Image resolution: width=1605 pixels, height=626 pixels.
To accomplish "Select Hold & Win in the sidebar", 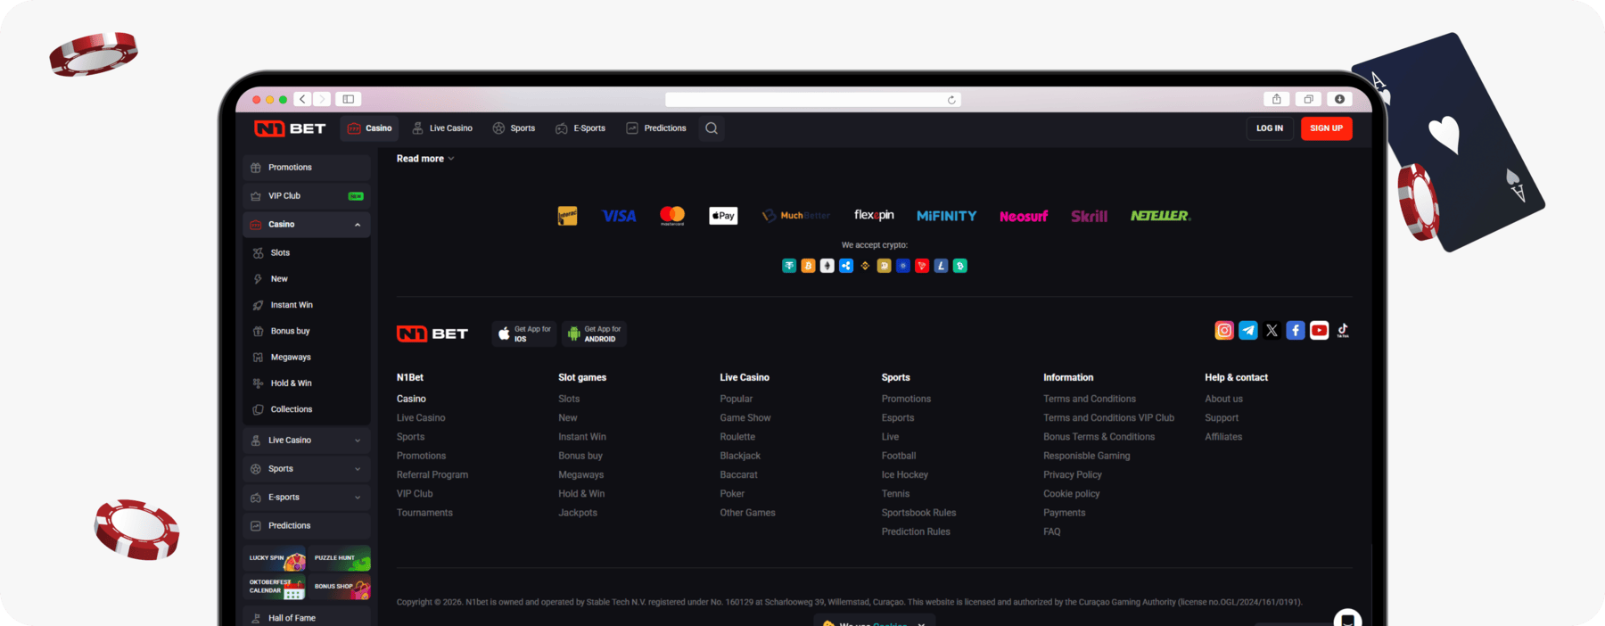I will coord(307,383).
